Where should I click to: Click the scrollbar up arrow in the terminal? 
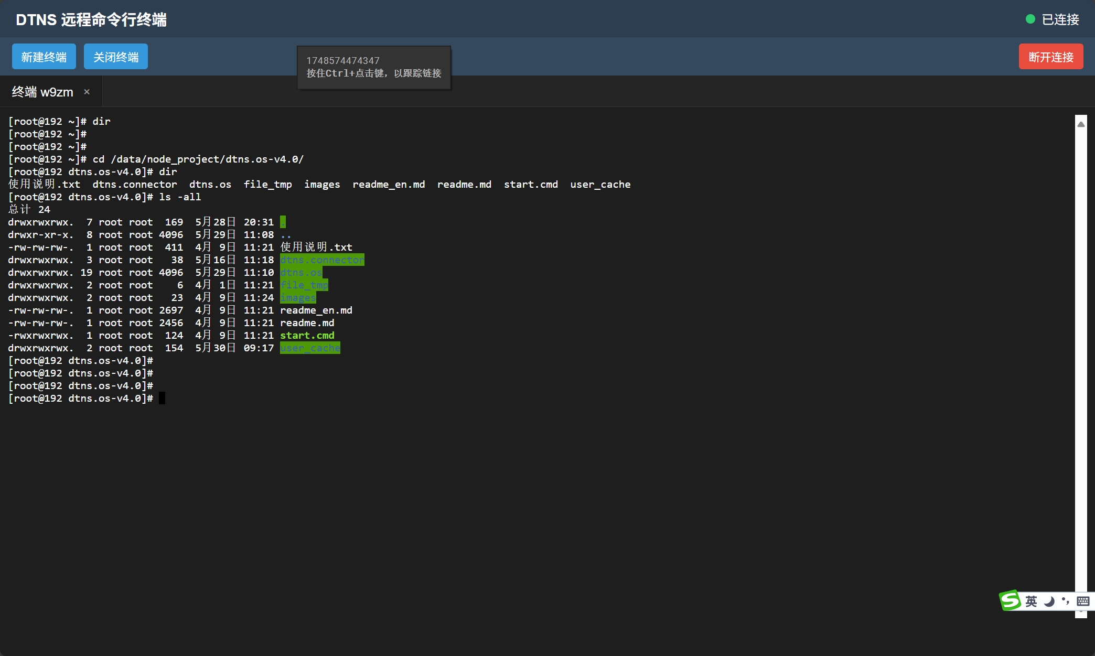(x=1081, y=124)
